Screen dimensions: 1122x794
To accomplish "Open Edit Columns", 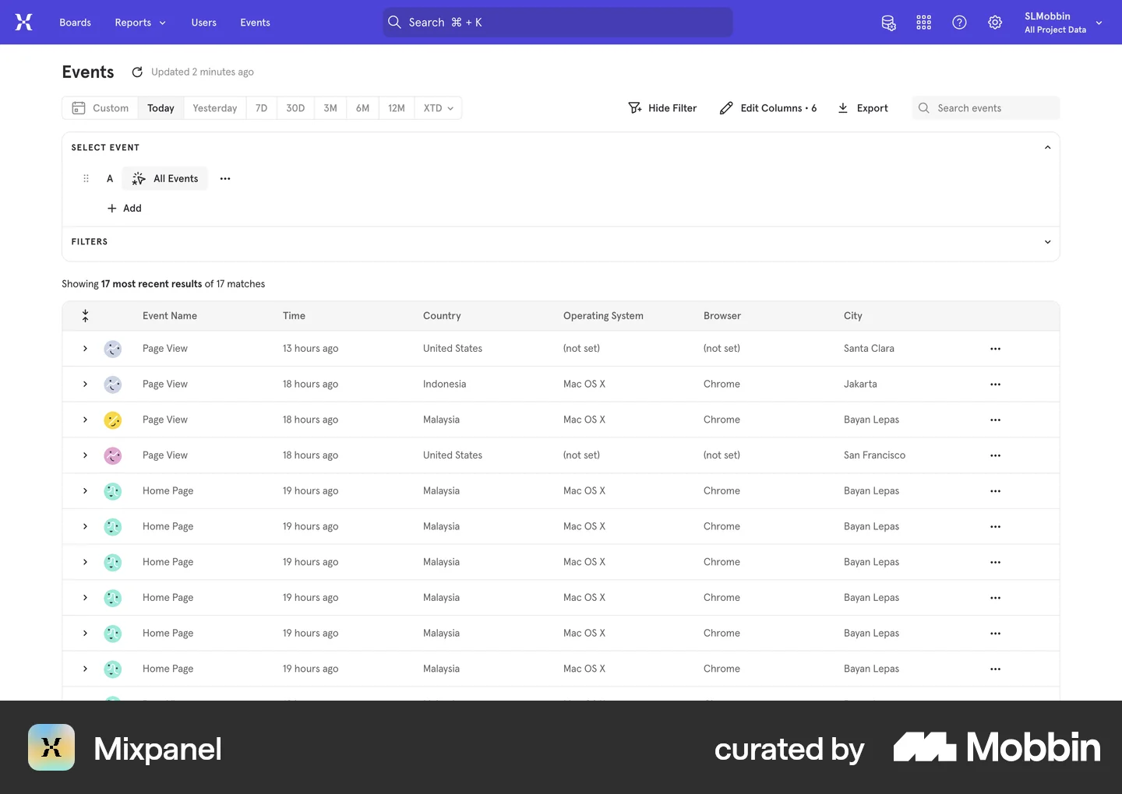I will click(768, 108).
